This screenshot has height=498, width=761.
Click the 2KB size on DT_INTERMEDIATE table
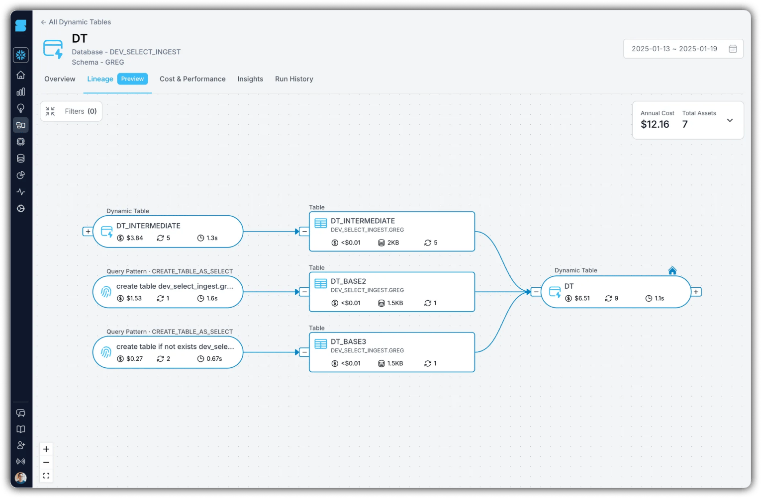pos(393,243)
